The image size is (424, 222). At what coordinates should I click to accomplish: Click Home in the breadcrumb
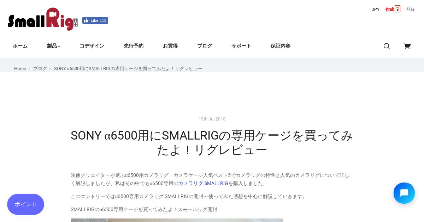20,69
